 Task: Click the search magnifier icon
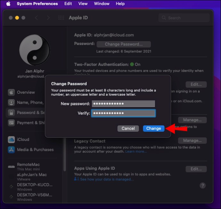pos(164,18)
